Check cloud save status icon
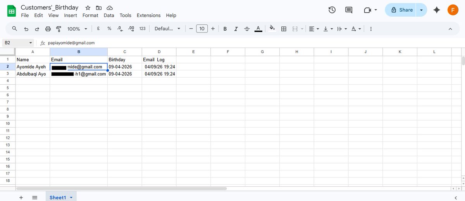This screenshot has height=201, width=465. tap(110, 8)
